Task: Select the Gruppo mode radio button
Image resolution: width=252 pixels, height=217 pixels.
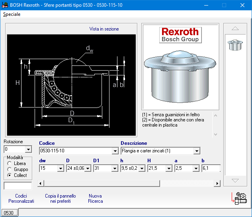Action: click(10, 169)
